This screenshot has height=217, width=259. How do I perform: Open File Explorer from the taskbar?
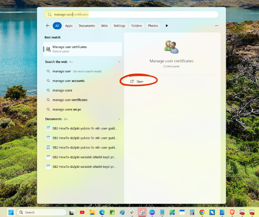coord(92,212)
